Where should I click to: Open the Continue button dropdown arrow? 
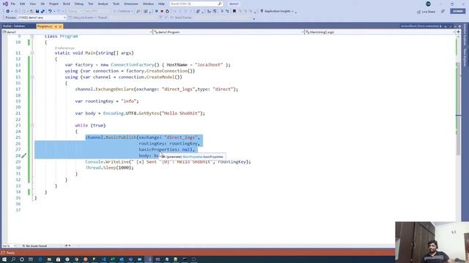[132, 12]
